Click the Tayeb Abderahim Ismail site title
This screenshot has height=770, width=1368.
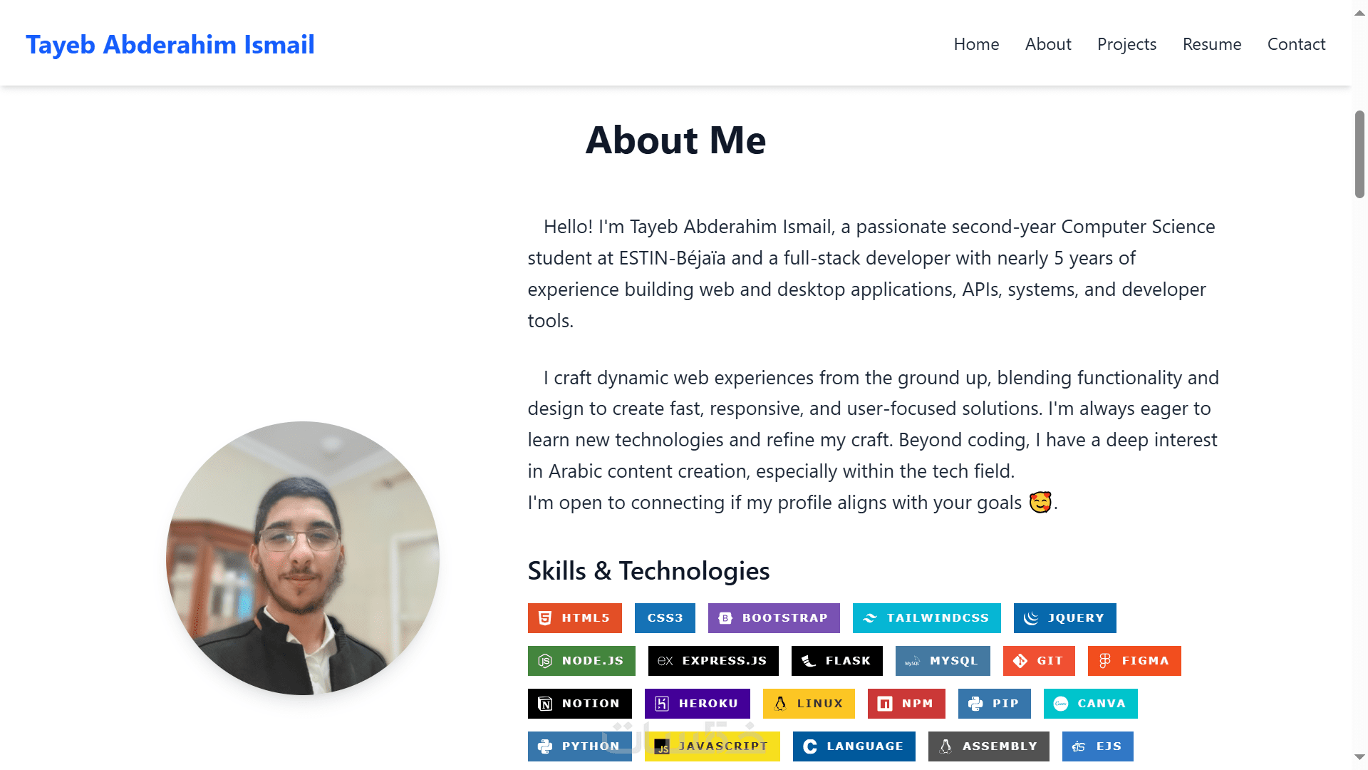[170, 44]
